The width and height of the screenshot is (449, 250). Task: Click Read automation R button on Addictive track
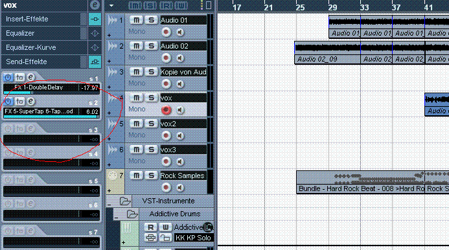click(x=150, y=227)
